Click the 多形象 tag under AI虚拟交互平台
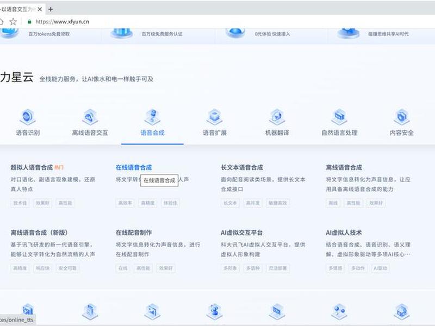The width and height of the screenshot is (435, 326). (x=230, y=268)
